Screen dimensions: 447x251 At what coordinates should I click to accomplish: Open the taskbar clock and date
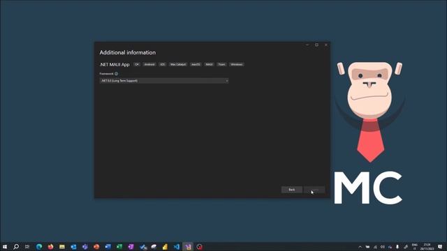427,247
